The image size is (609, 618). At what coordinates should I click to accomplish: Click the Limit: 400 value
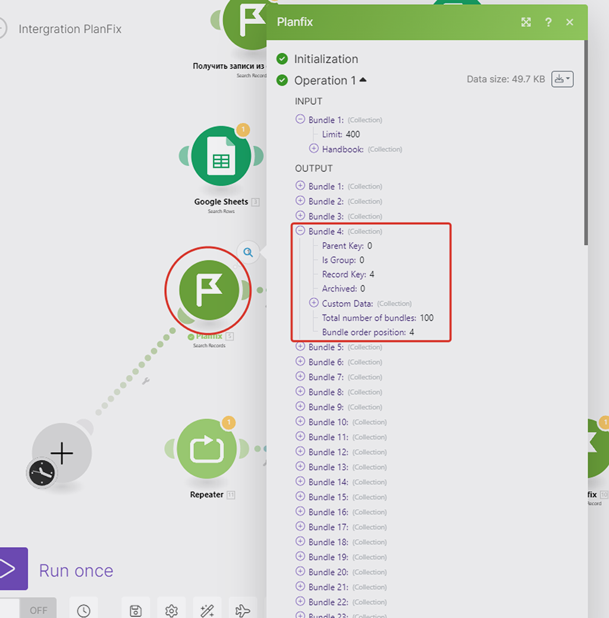click(341, 134)
